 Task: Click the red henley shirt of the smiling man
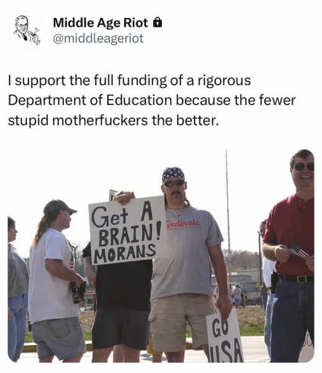point(290,235)
